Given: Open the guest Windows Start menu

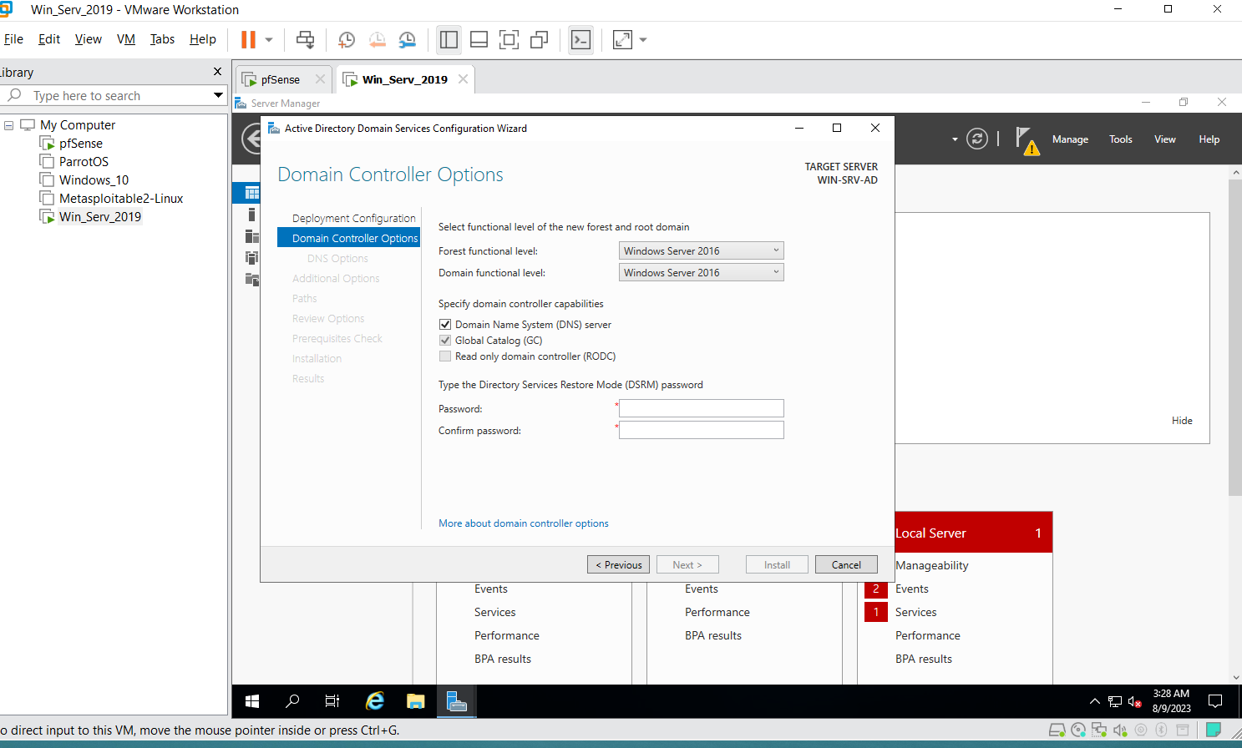Looking at the screenshot, I should pos(252,701).
